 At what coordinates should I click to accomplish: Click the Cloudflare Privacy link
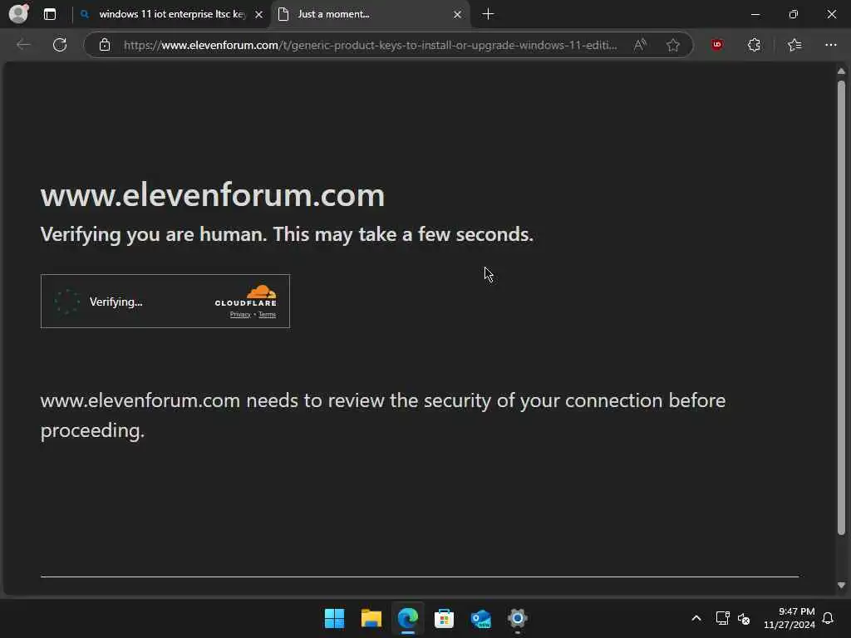[240, 315]
